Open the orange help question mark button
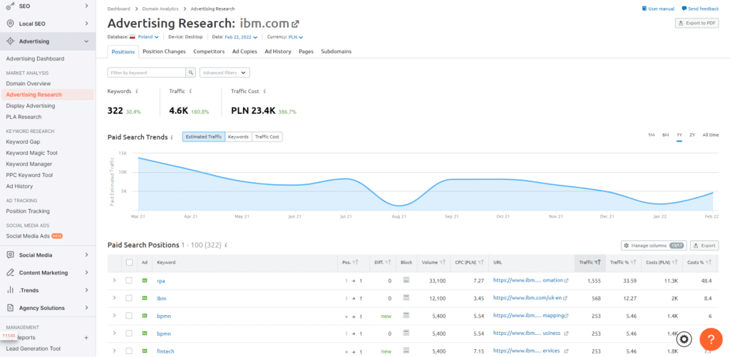 click(711, 339)
